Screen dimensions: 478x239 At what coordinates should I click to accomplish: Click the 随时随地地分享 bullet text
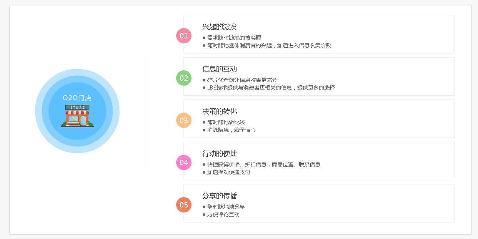(x=226, y=207)
